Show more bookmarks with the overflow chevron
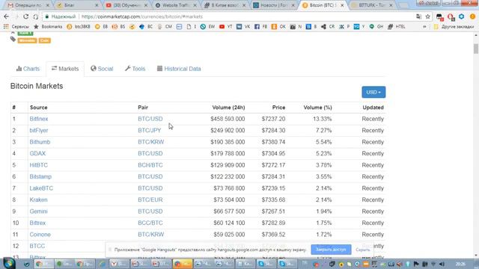Image resolution: width=479 pixels, height=269 pixels. [424, 27]
